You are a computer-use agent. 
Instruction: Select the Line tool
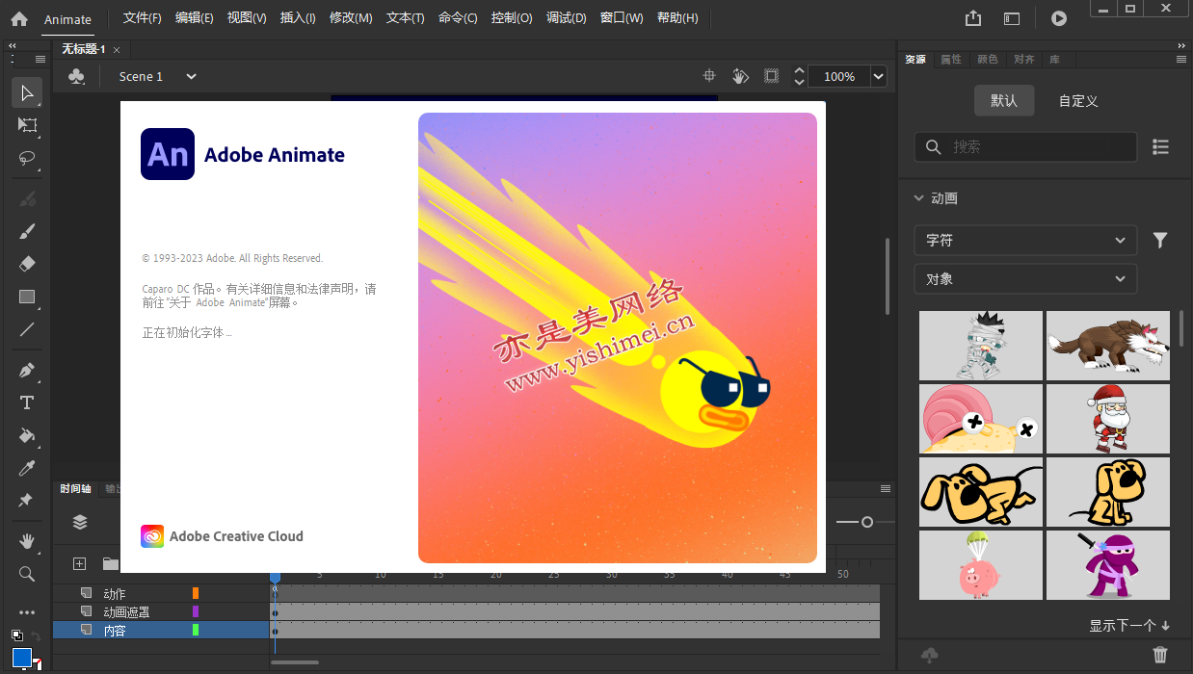[x=27, y=329]
